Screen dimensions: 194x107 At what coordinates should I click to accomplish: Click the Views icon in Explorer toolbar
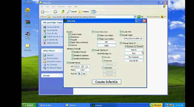click(93, 12)
